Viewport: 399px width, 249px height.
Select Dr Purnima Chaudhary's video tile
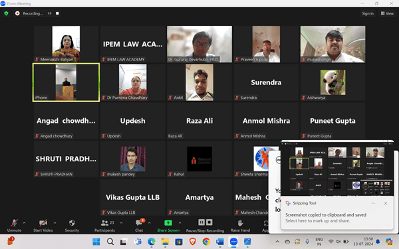click(x=133, y=82)
